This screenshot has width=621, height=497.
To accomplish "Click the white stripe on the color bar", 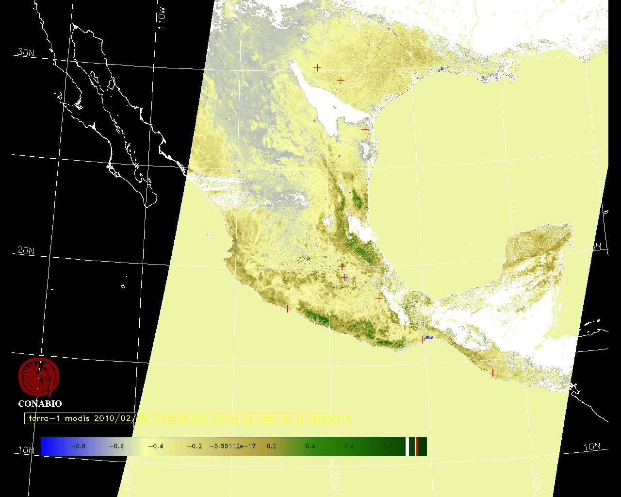I will tap(408, 446).
